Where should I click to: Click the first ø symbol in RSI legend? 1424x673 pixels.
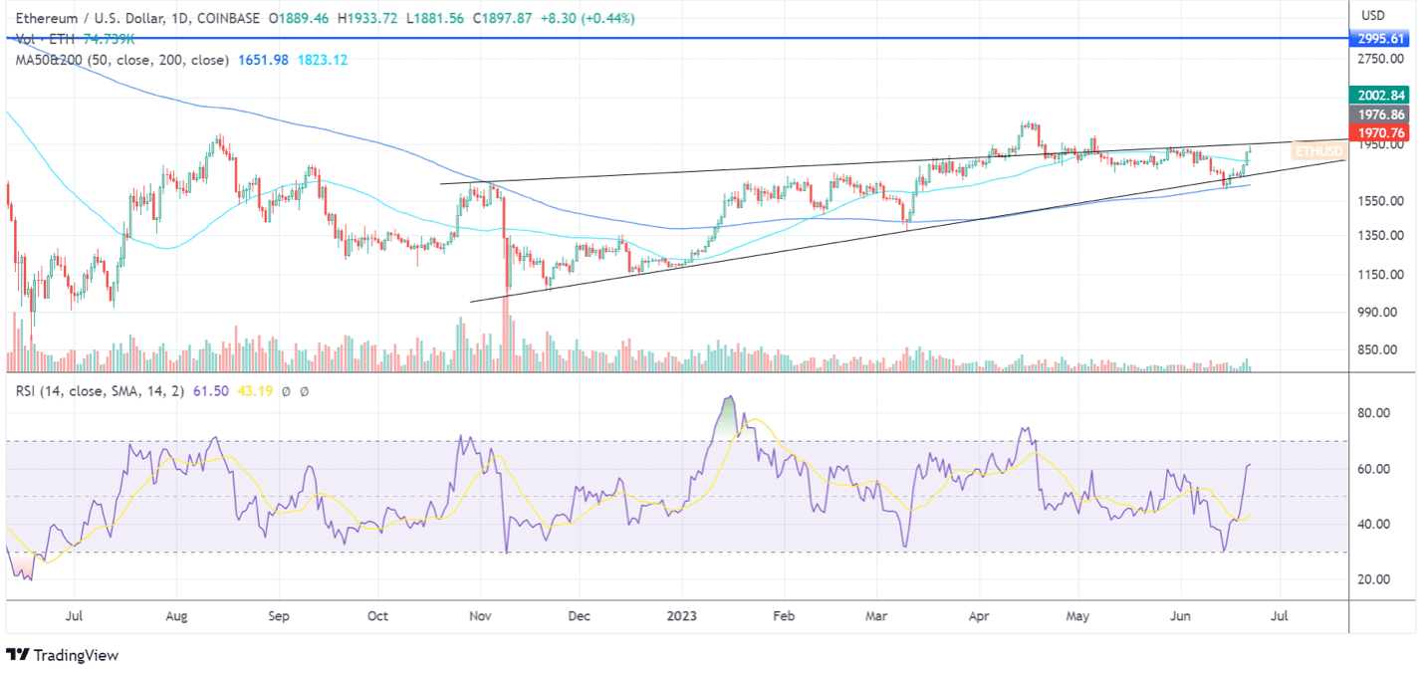pyautogui.click(x=286, y=391)
